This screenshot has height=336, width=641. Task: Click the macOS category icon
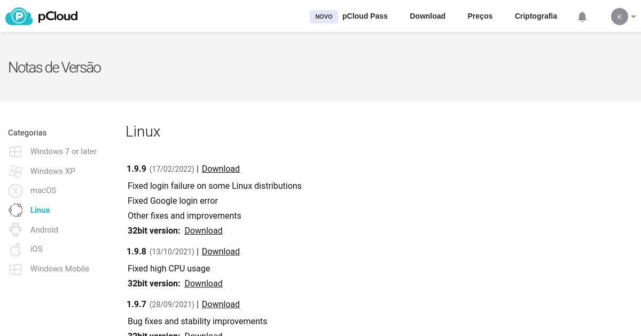[15, 190]
